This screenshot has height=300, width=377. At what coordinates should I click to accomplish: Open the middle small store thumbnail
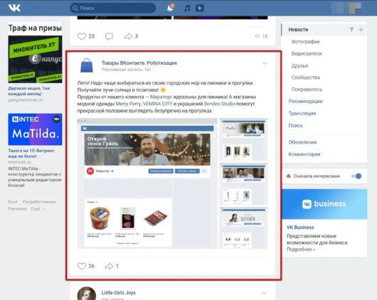click(x=243, y=184)
